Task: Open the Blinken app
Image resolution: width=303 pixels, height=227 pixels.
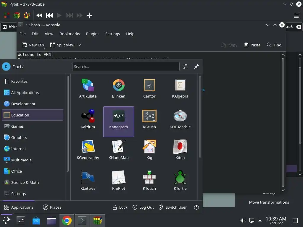Action: pos(118,89)
